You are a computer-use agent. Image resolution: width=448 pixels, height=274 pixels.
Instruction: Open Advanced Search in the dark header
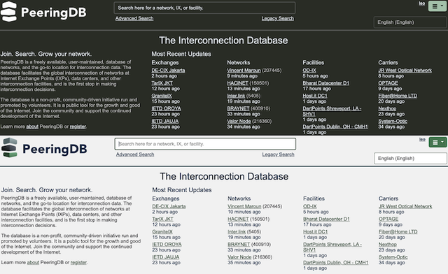pos(134,18)
